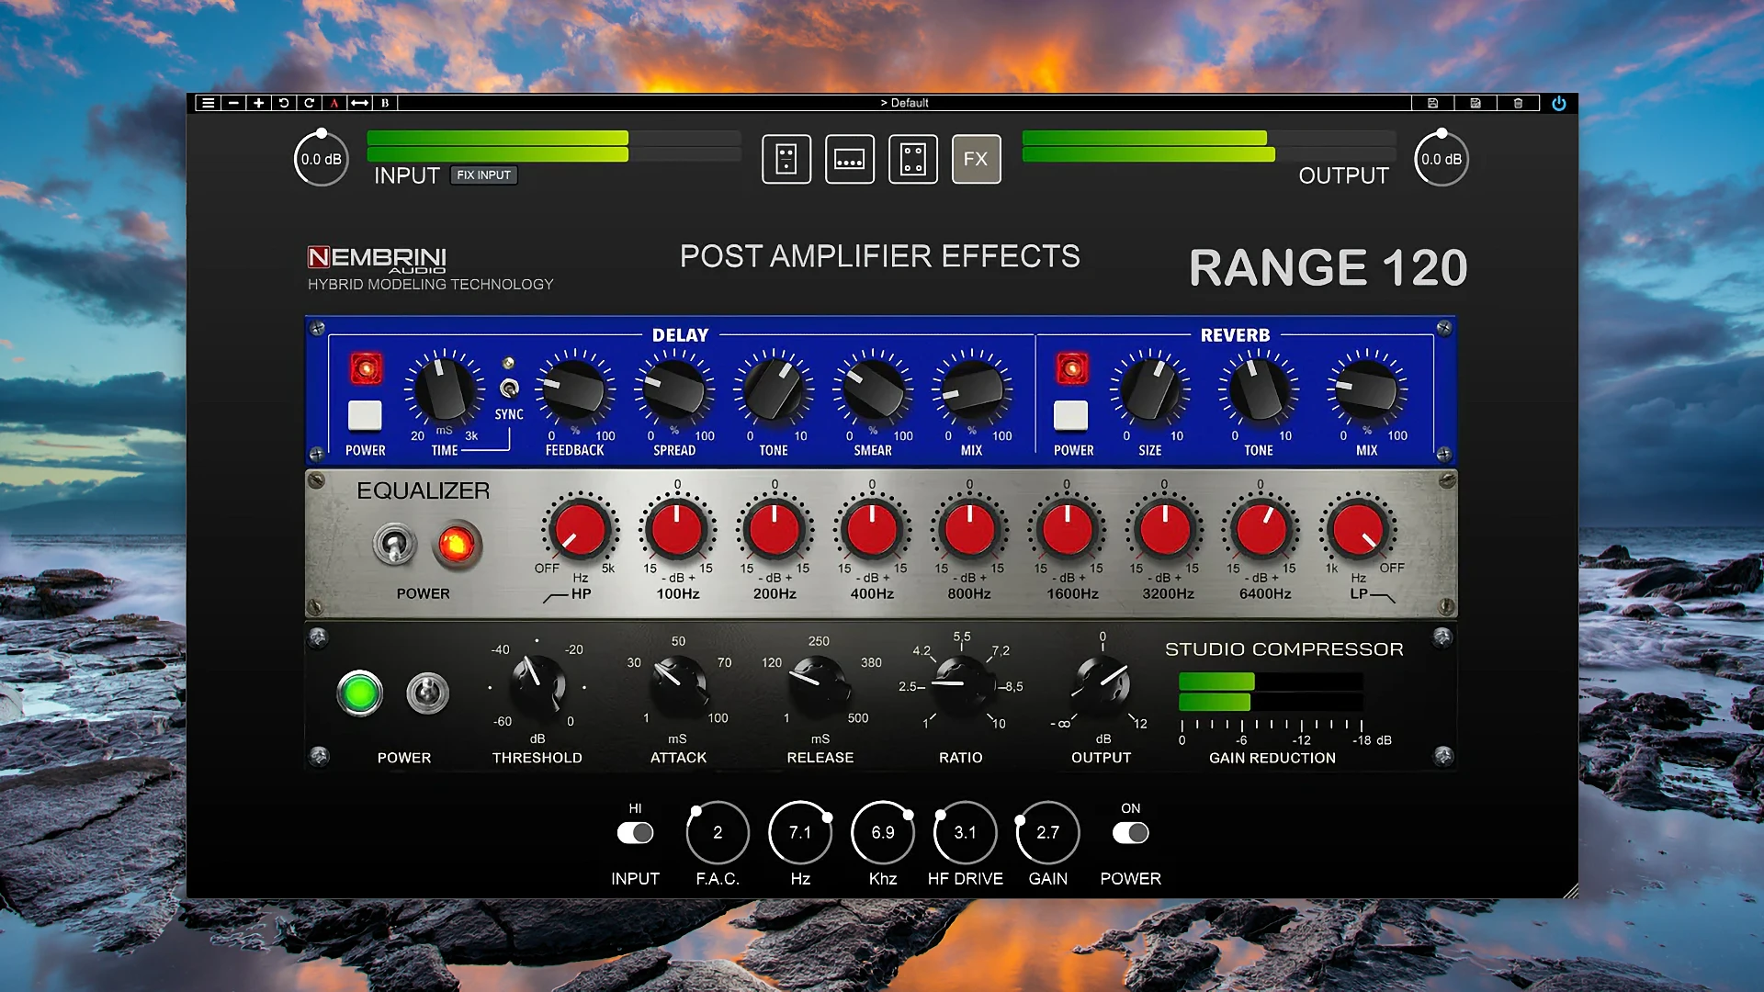Click the GAIN dial showing 2.7
Viewport: 1764px width, 992px height.
pyautogui.click(x=1047, y=832)
